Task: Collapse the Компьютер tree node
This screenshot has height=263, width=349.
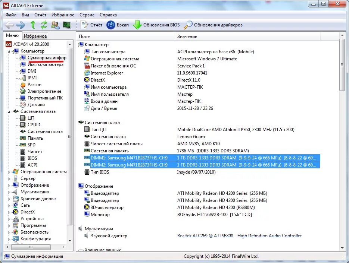Action: pos(9,51)
